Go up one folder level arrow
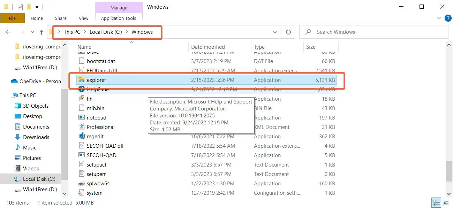This screenshot has width=453, height=208. (41, 32)
